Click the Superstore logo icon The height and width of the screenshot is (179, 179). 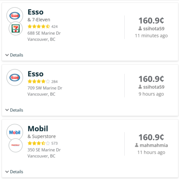coord(15,145)
